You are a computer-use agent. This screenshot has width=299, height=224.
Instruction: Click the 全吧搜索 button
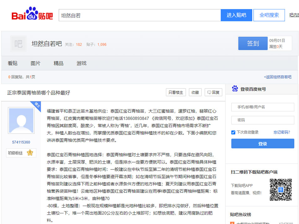point(269,15)
